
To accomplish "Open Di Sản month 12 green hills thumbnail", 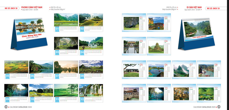I will pos(209,93).
